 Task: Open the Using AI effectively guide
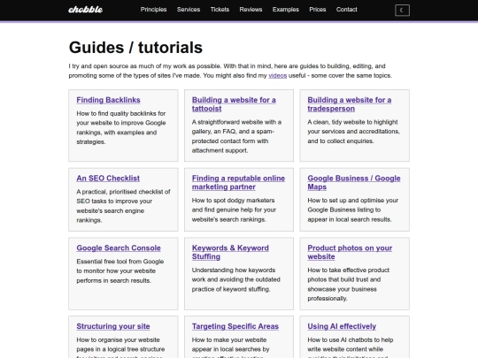342,326
